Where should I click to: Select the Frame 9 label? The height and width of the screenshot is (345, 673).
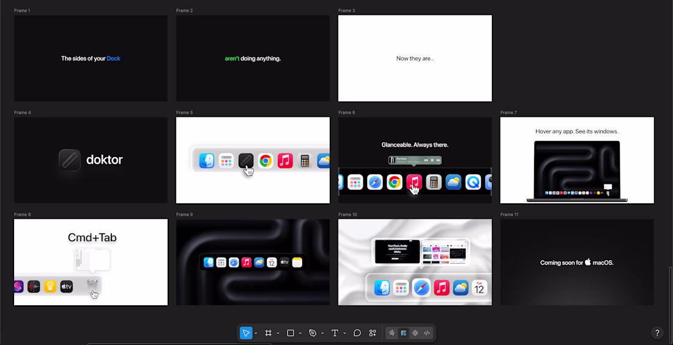tap(184, 214)
